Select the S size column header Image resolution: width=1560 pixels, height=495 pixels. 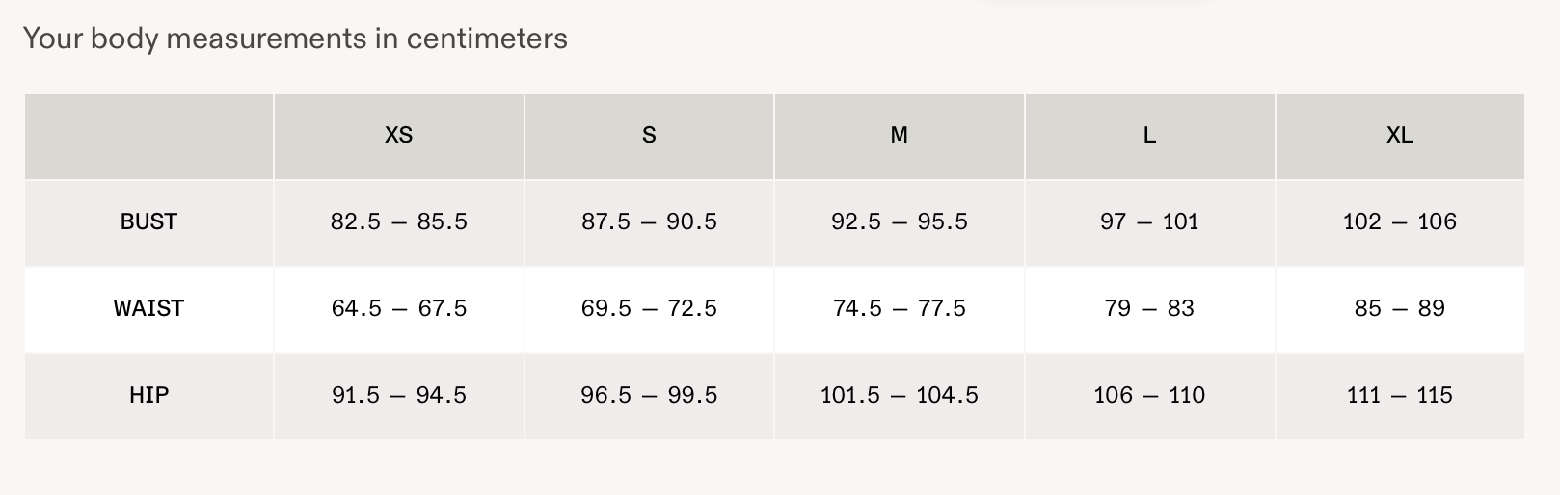tap(649, 136)
